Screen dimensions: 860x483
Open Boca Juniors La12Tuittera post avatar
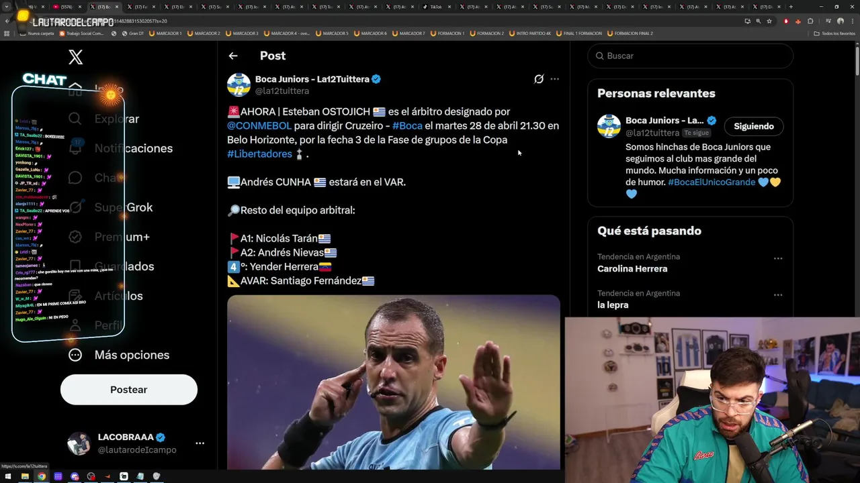[239, 85]
